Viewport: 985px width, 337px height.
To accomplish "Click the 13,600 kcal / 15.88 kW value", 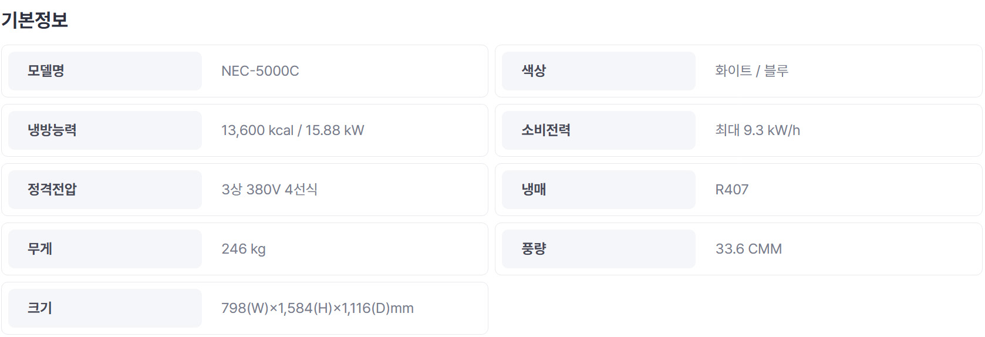I will click(293, 130).
